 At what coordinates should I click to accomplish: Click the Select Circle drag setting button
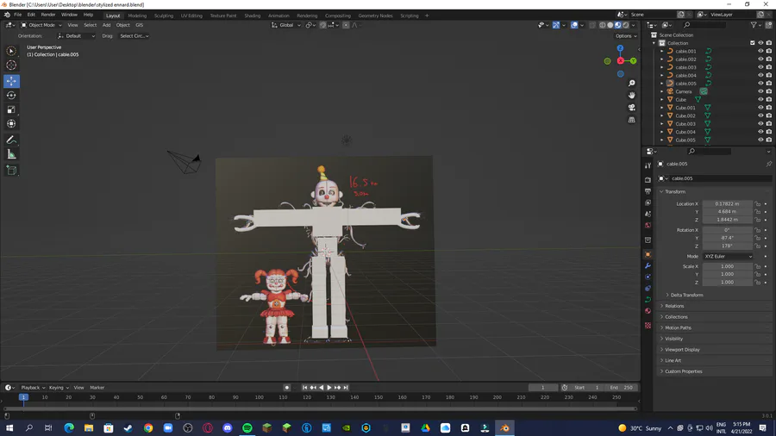135,36
